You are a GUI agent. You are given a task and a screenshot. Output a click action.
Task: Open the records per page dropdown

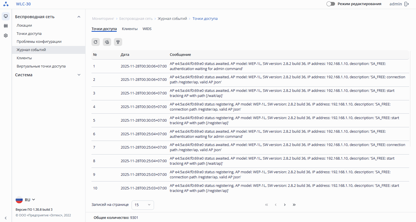point(143,205)
